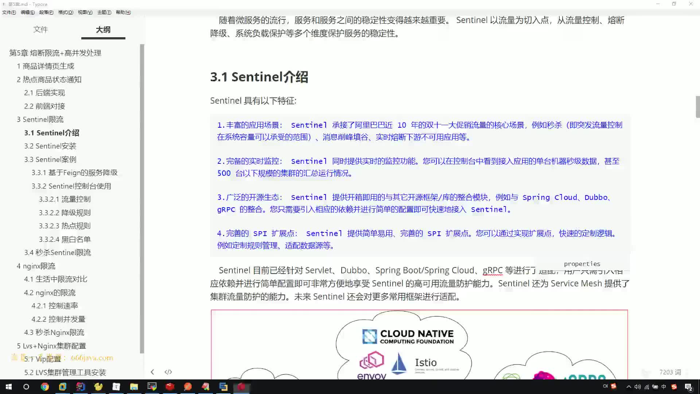Jump to outline item 第5章 熔断限流+高并发处理
The height and width of the screenshot is (394, 700).
pyautogui.click(x=55, y=53)
